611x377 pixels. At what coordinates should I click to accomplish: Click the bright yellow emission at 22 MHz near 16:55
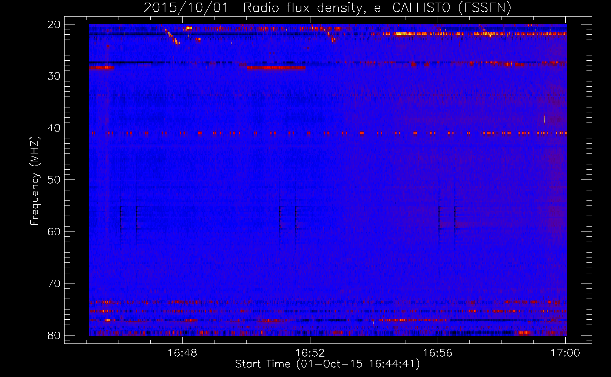click(404, 34)
